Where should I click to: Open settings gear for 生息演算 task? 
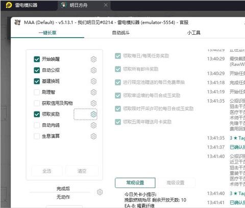pos(93,136)
